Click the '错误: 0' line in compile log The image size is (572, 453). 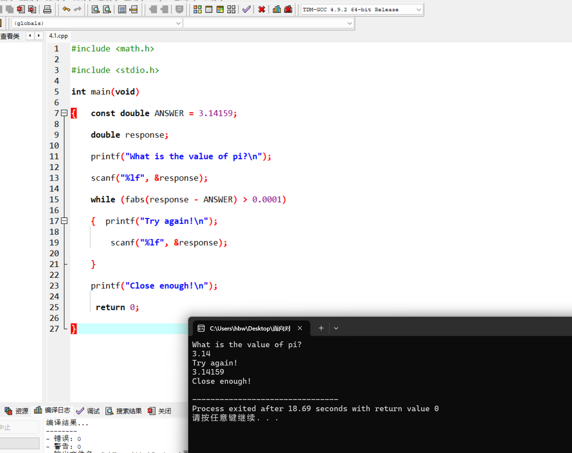(64, 439)
